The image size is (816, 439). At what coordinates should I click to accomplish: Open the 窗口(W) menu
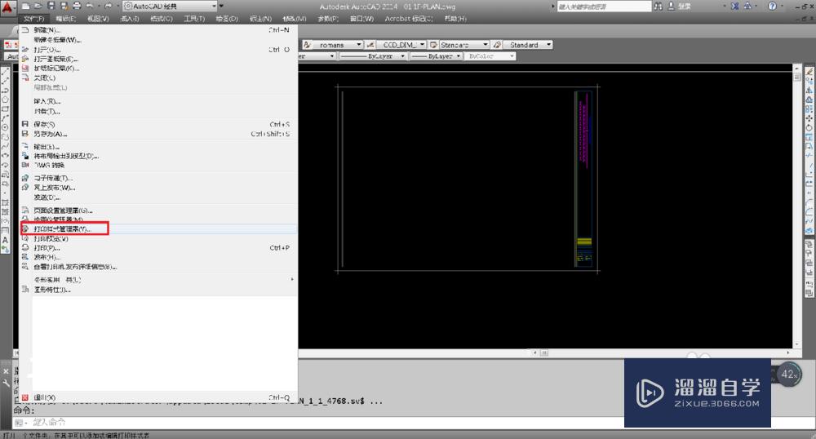(361, 19)
